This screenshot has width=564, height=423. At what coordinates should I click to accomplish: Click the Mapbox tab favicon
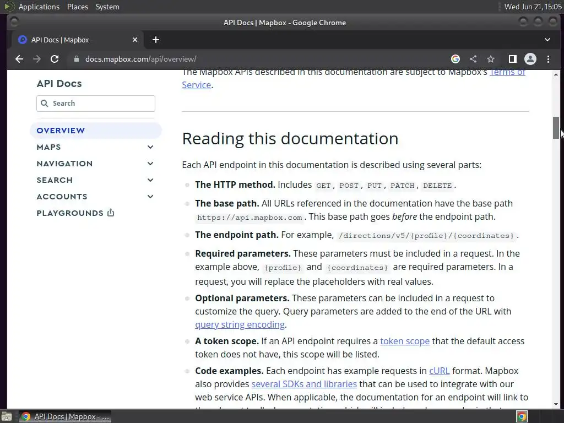point(22,40)
